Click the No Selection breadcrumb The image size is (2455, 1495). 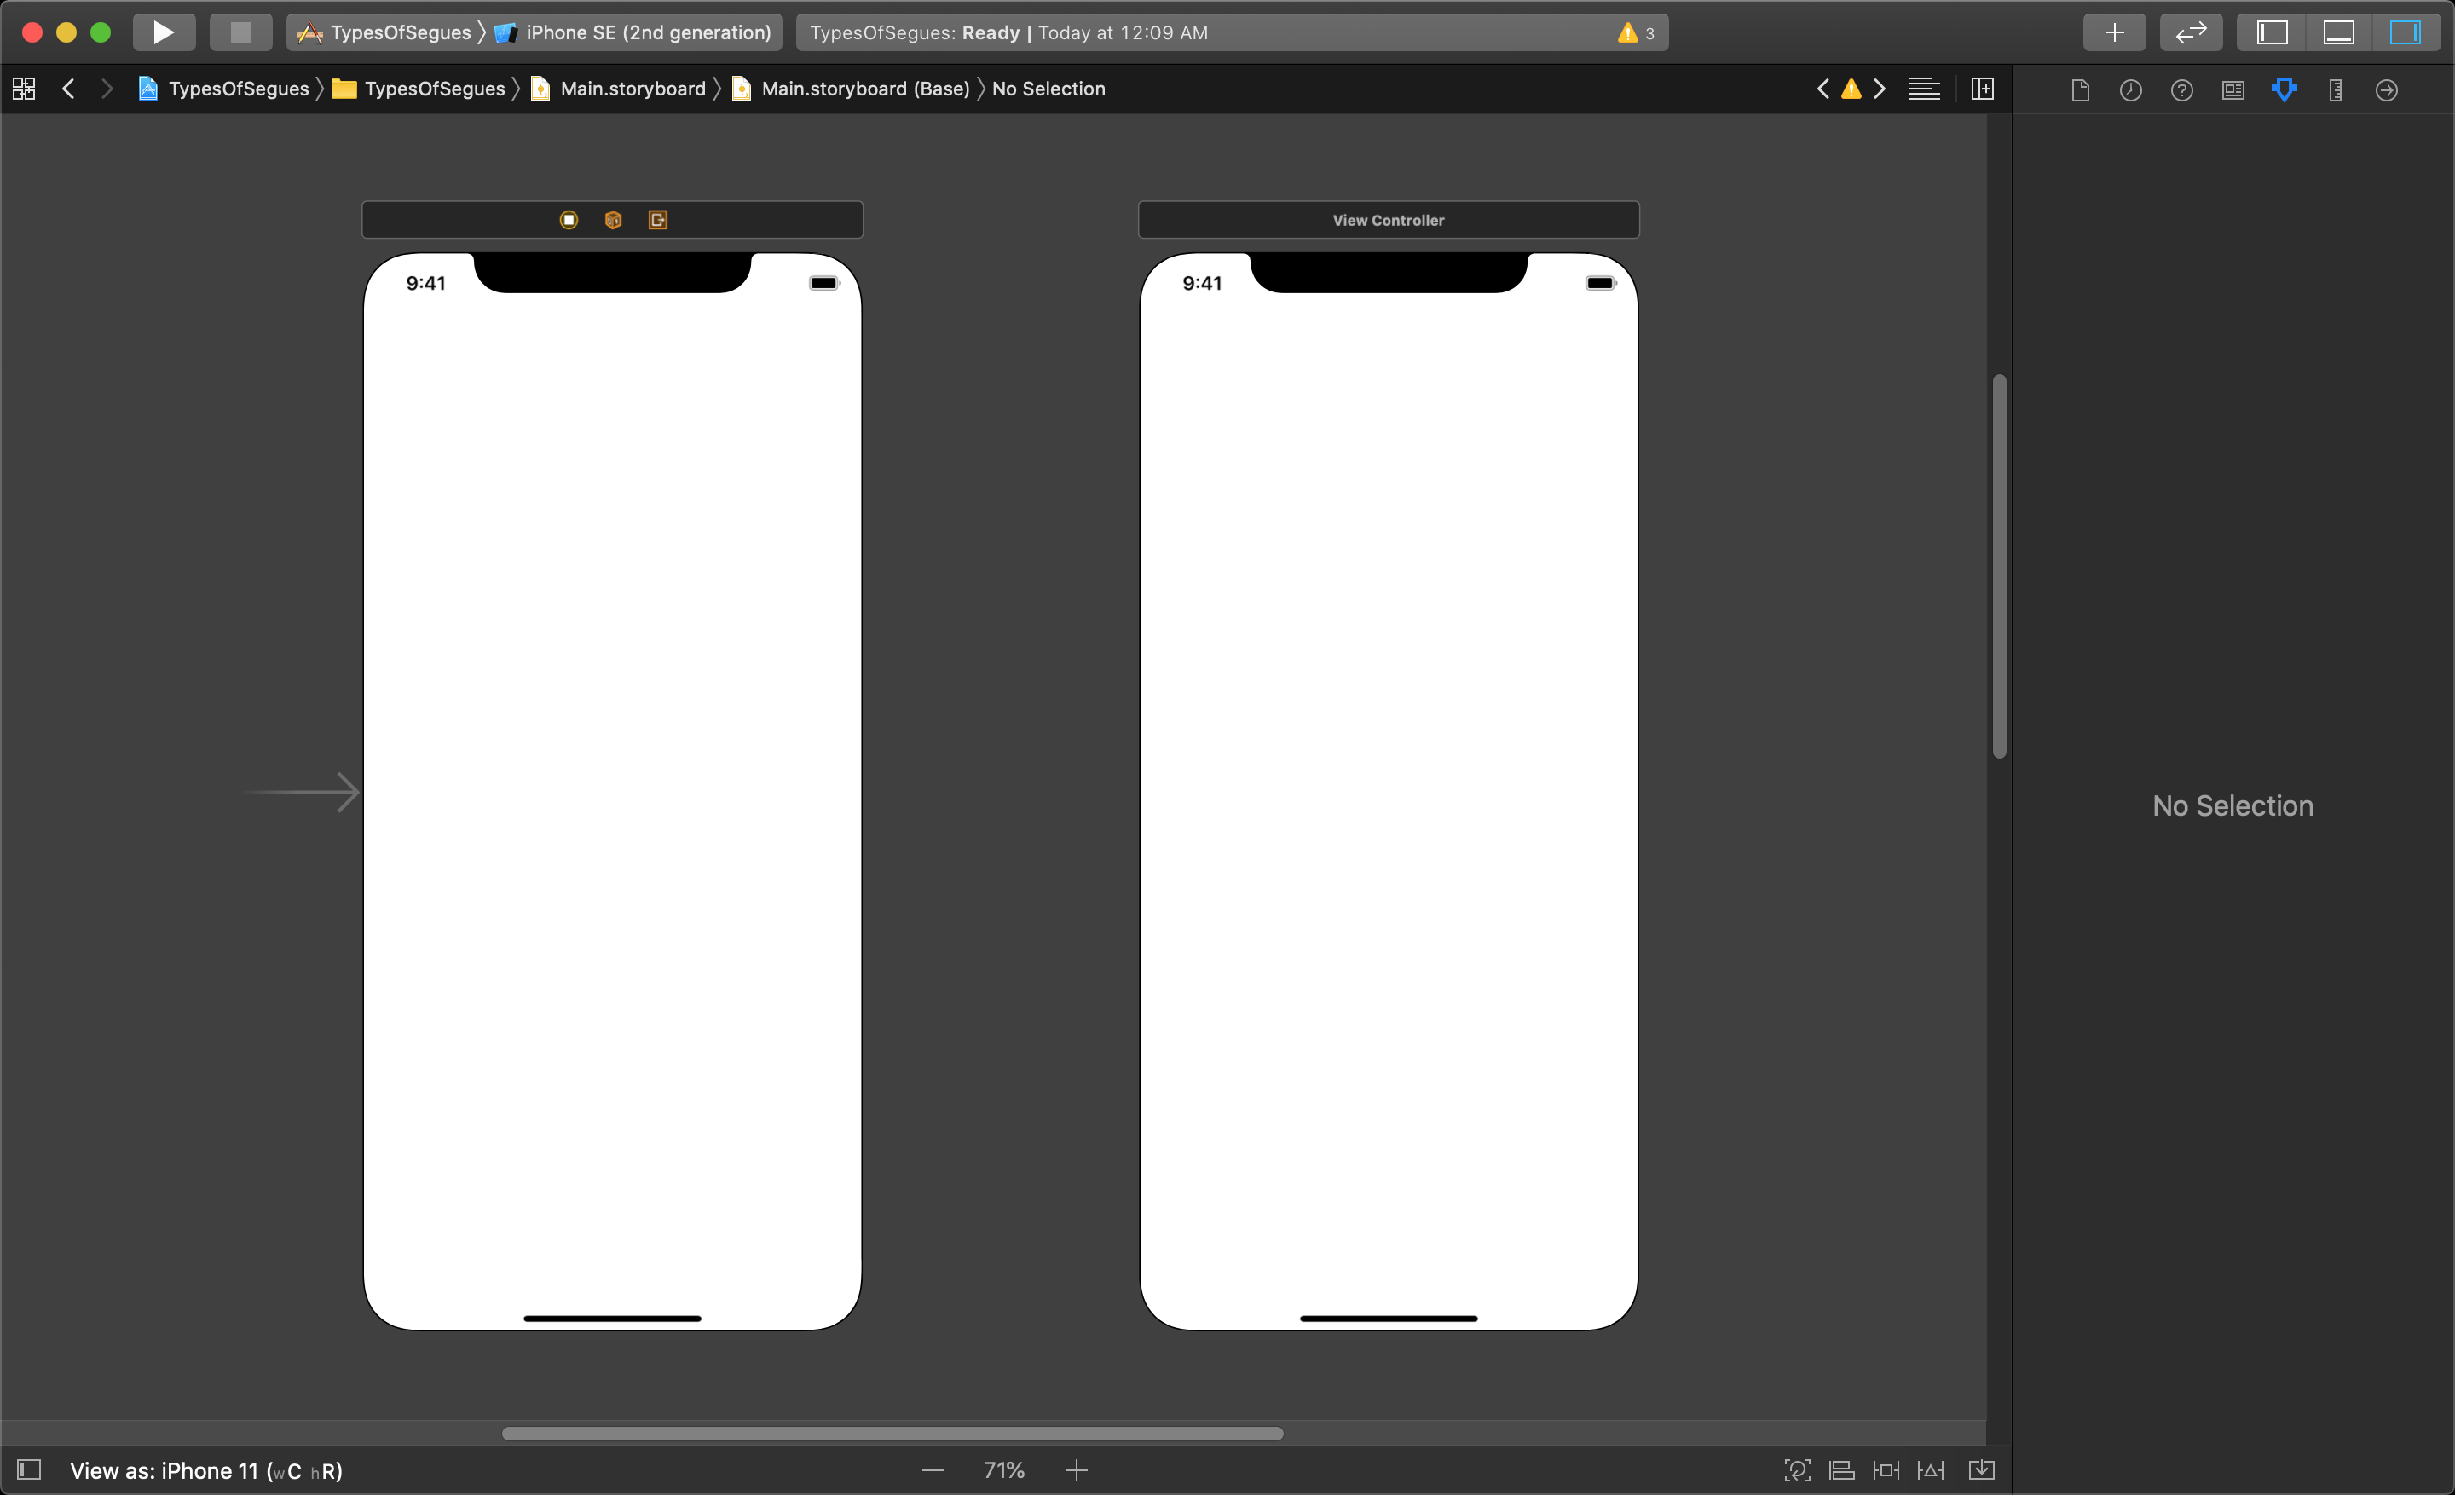1048,89
